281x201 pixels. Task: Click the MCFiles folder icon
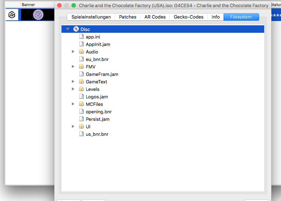[82, 104]
